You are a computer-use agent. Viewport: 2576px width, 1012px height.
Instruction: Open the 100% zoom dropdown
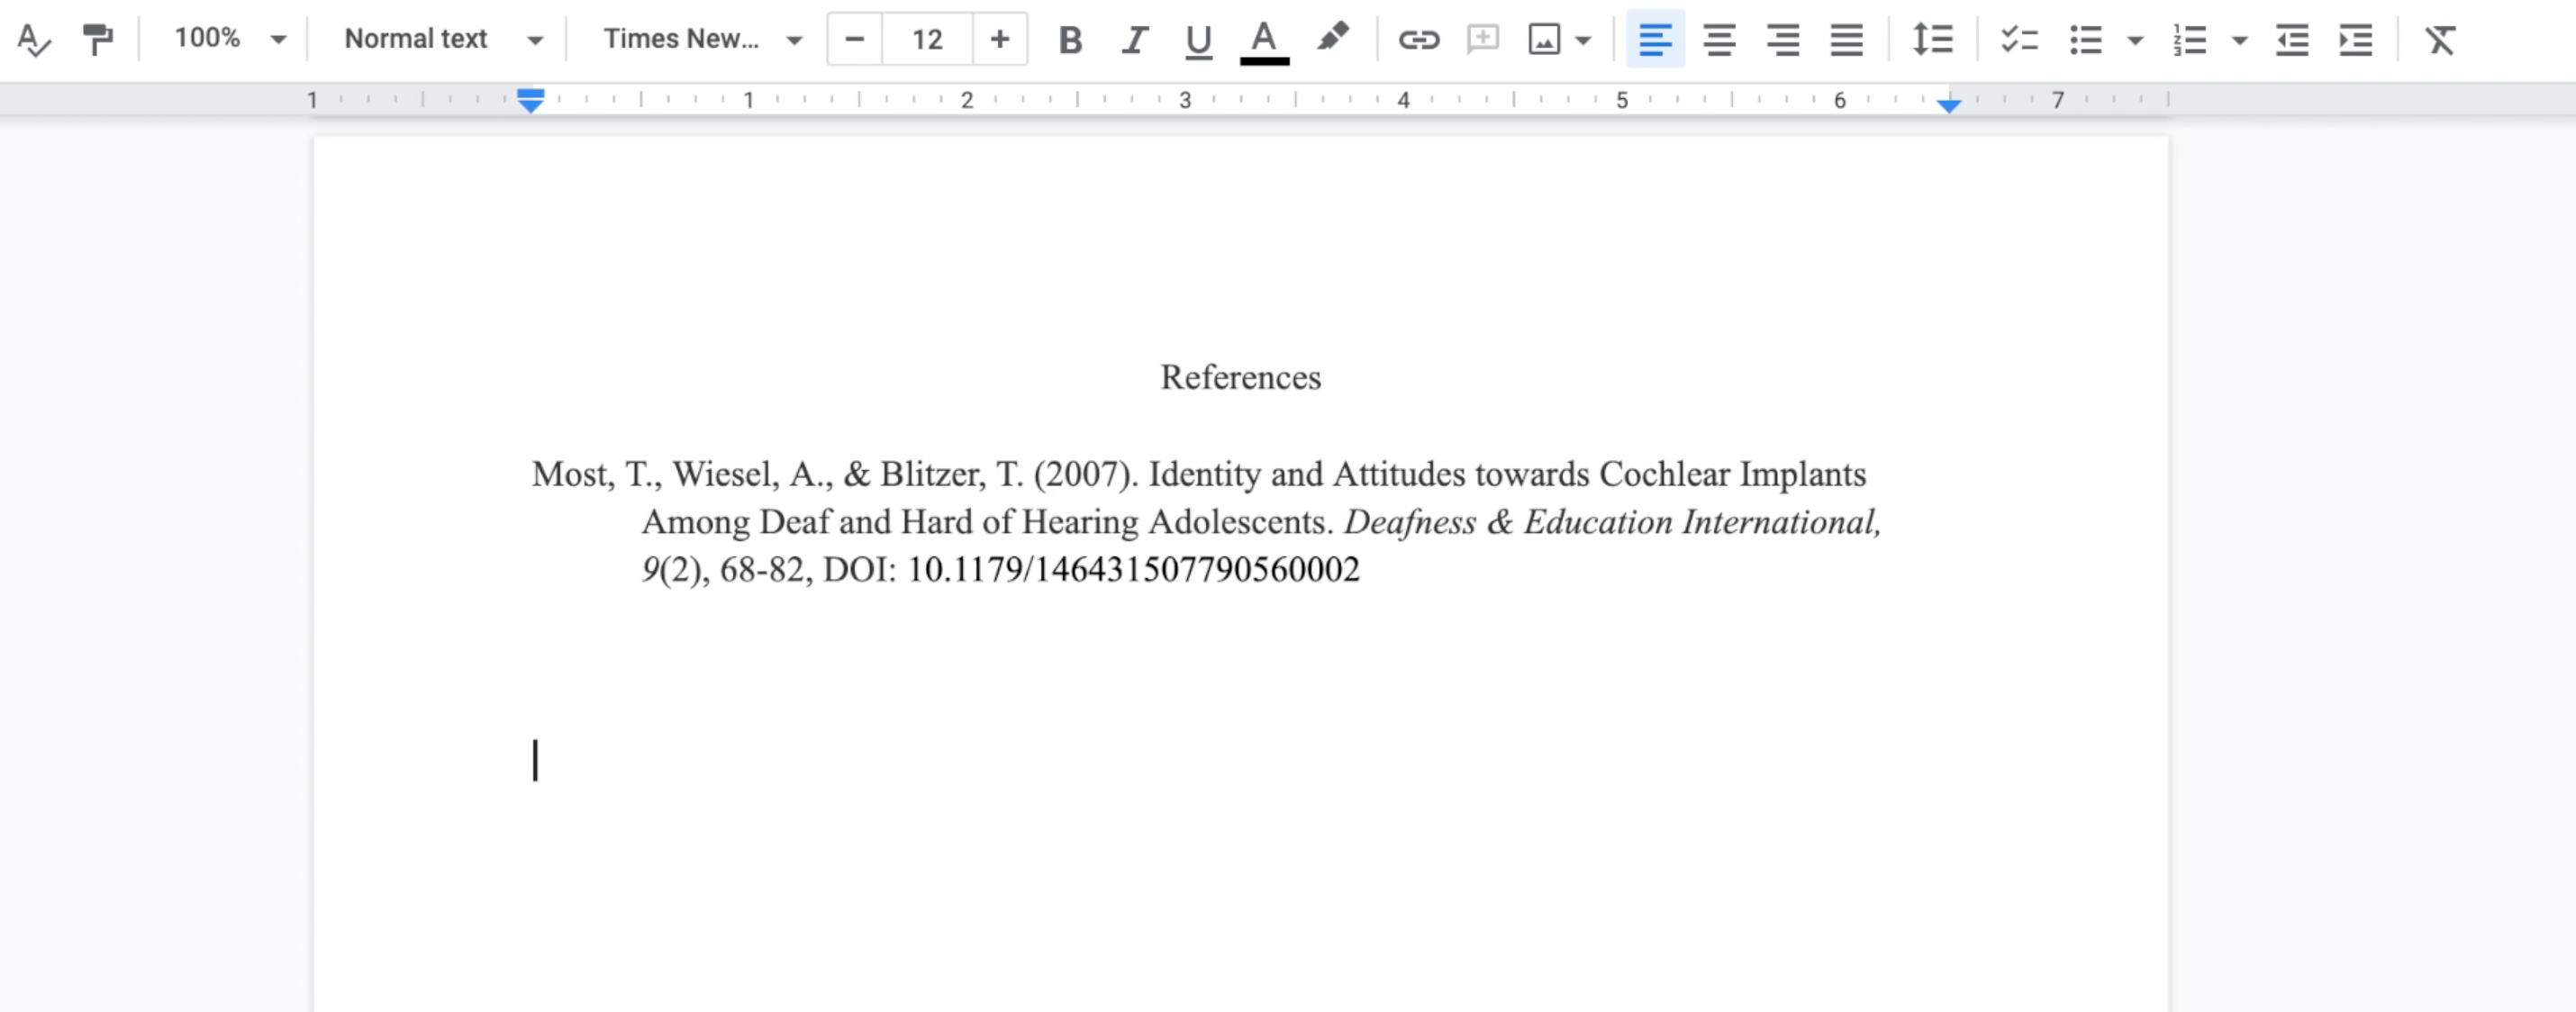(230, 39)
